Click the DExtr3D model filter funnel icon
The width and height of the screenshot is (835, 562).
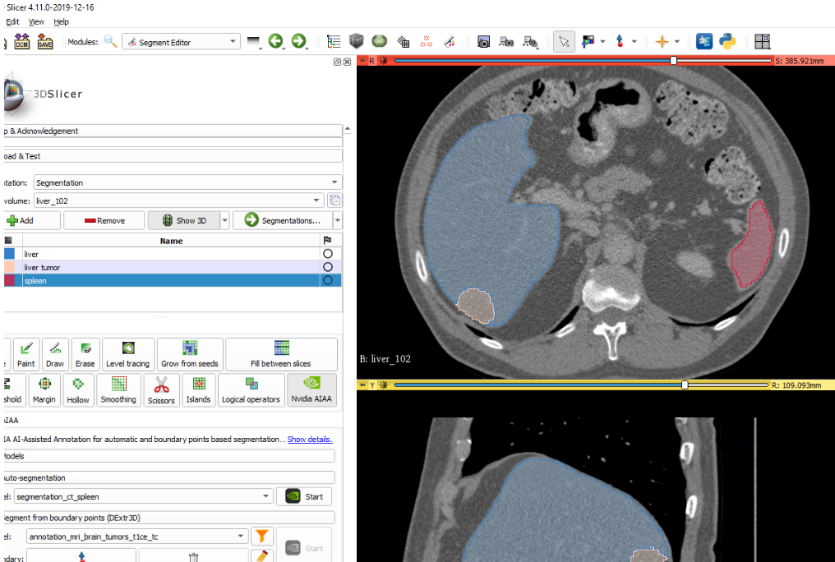[261, 537]
